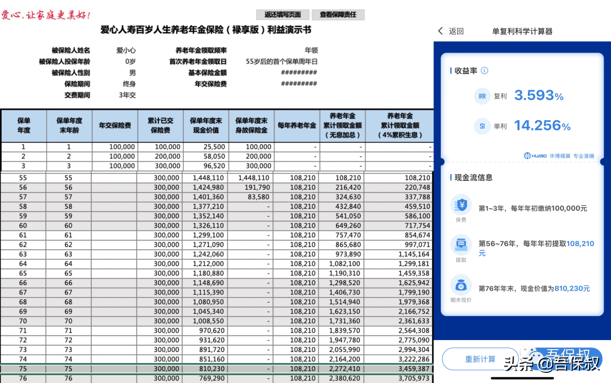611x383 pixels.
Task: Click the 保单年度末身故保险金 column header
Action: point(252,126)
